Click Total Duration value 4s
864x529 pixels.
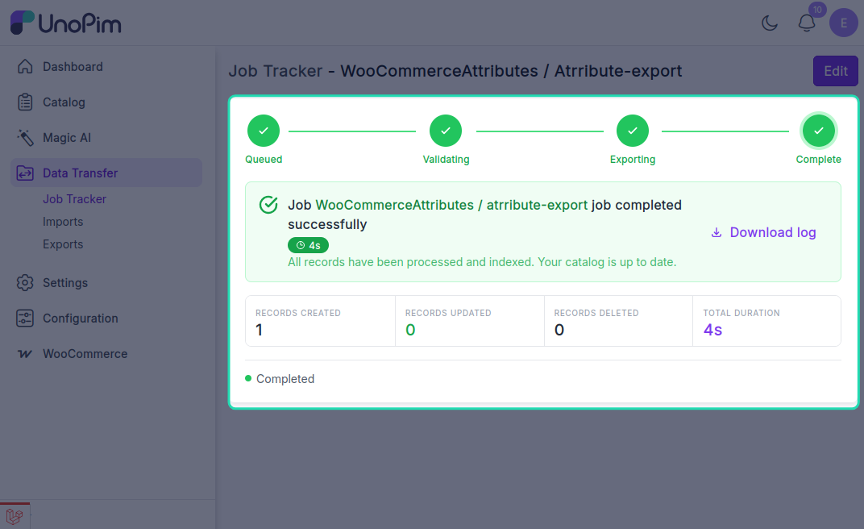point(712,330)
